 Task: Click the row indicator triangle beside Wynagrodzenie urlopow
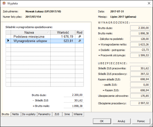click(8, 41)
